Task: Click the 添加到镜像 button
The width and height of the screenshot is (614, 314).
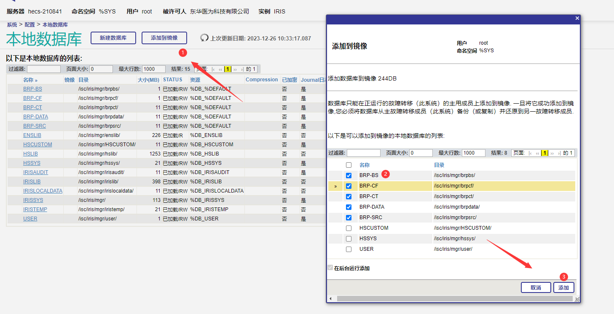Action: (164, 38)
